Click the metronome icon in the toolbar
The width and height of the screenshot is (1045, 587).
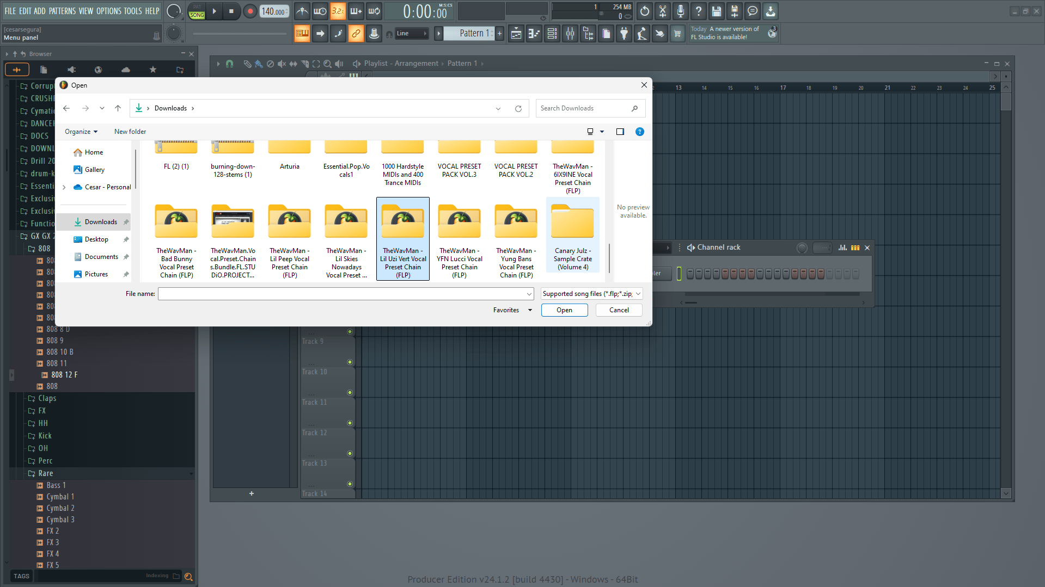coord(302,11)
